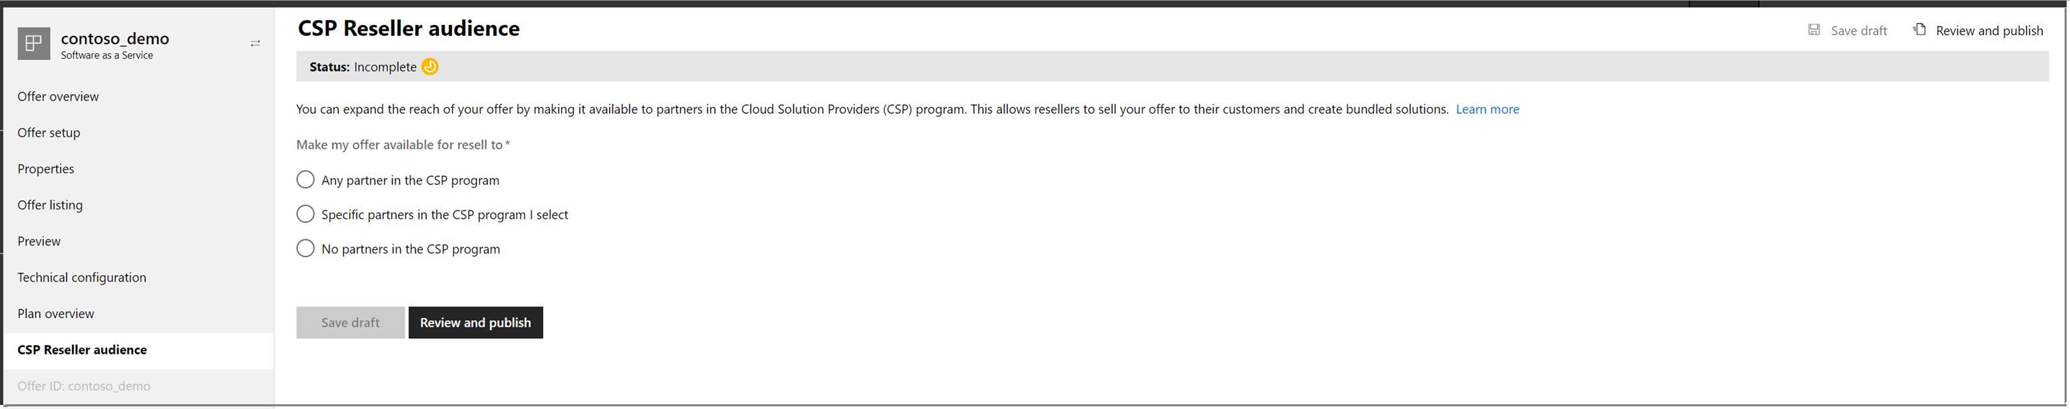Navigate to the Offer listing page
Image resolution: width=2070 pixels, height=409 pixels.
(50, 204)
